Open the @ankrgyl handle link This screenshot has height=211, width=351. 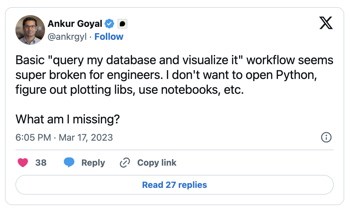coord(67,37)
